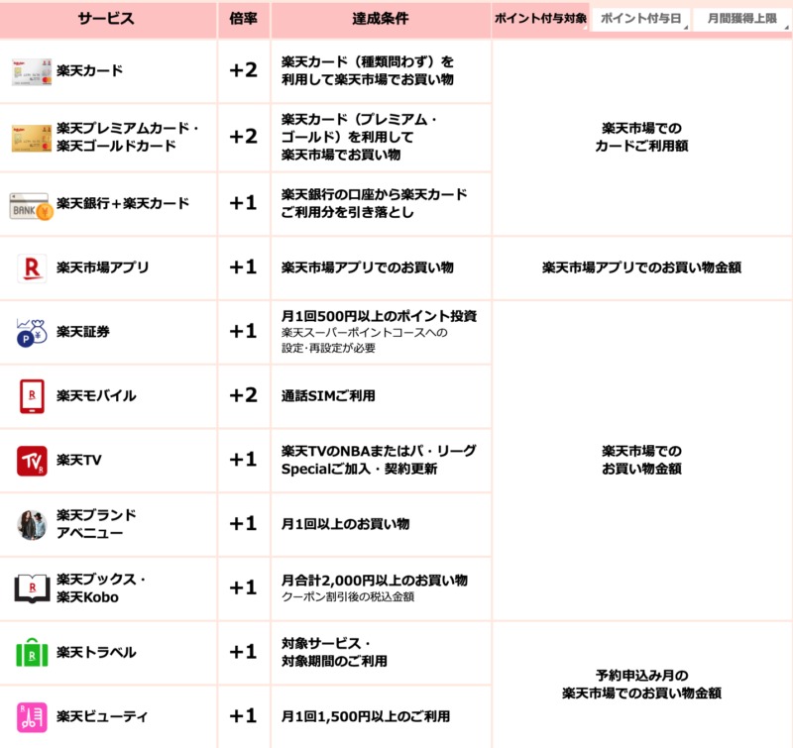Click the 楽天市場アプリでのお買い物金額 cell
The image size is (793, 748).
point(641,267)
